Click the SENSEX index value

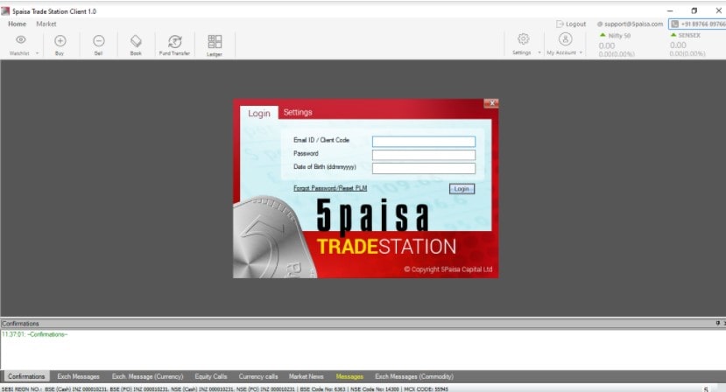point(678,45)
